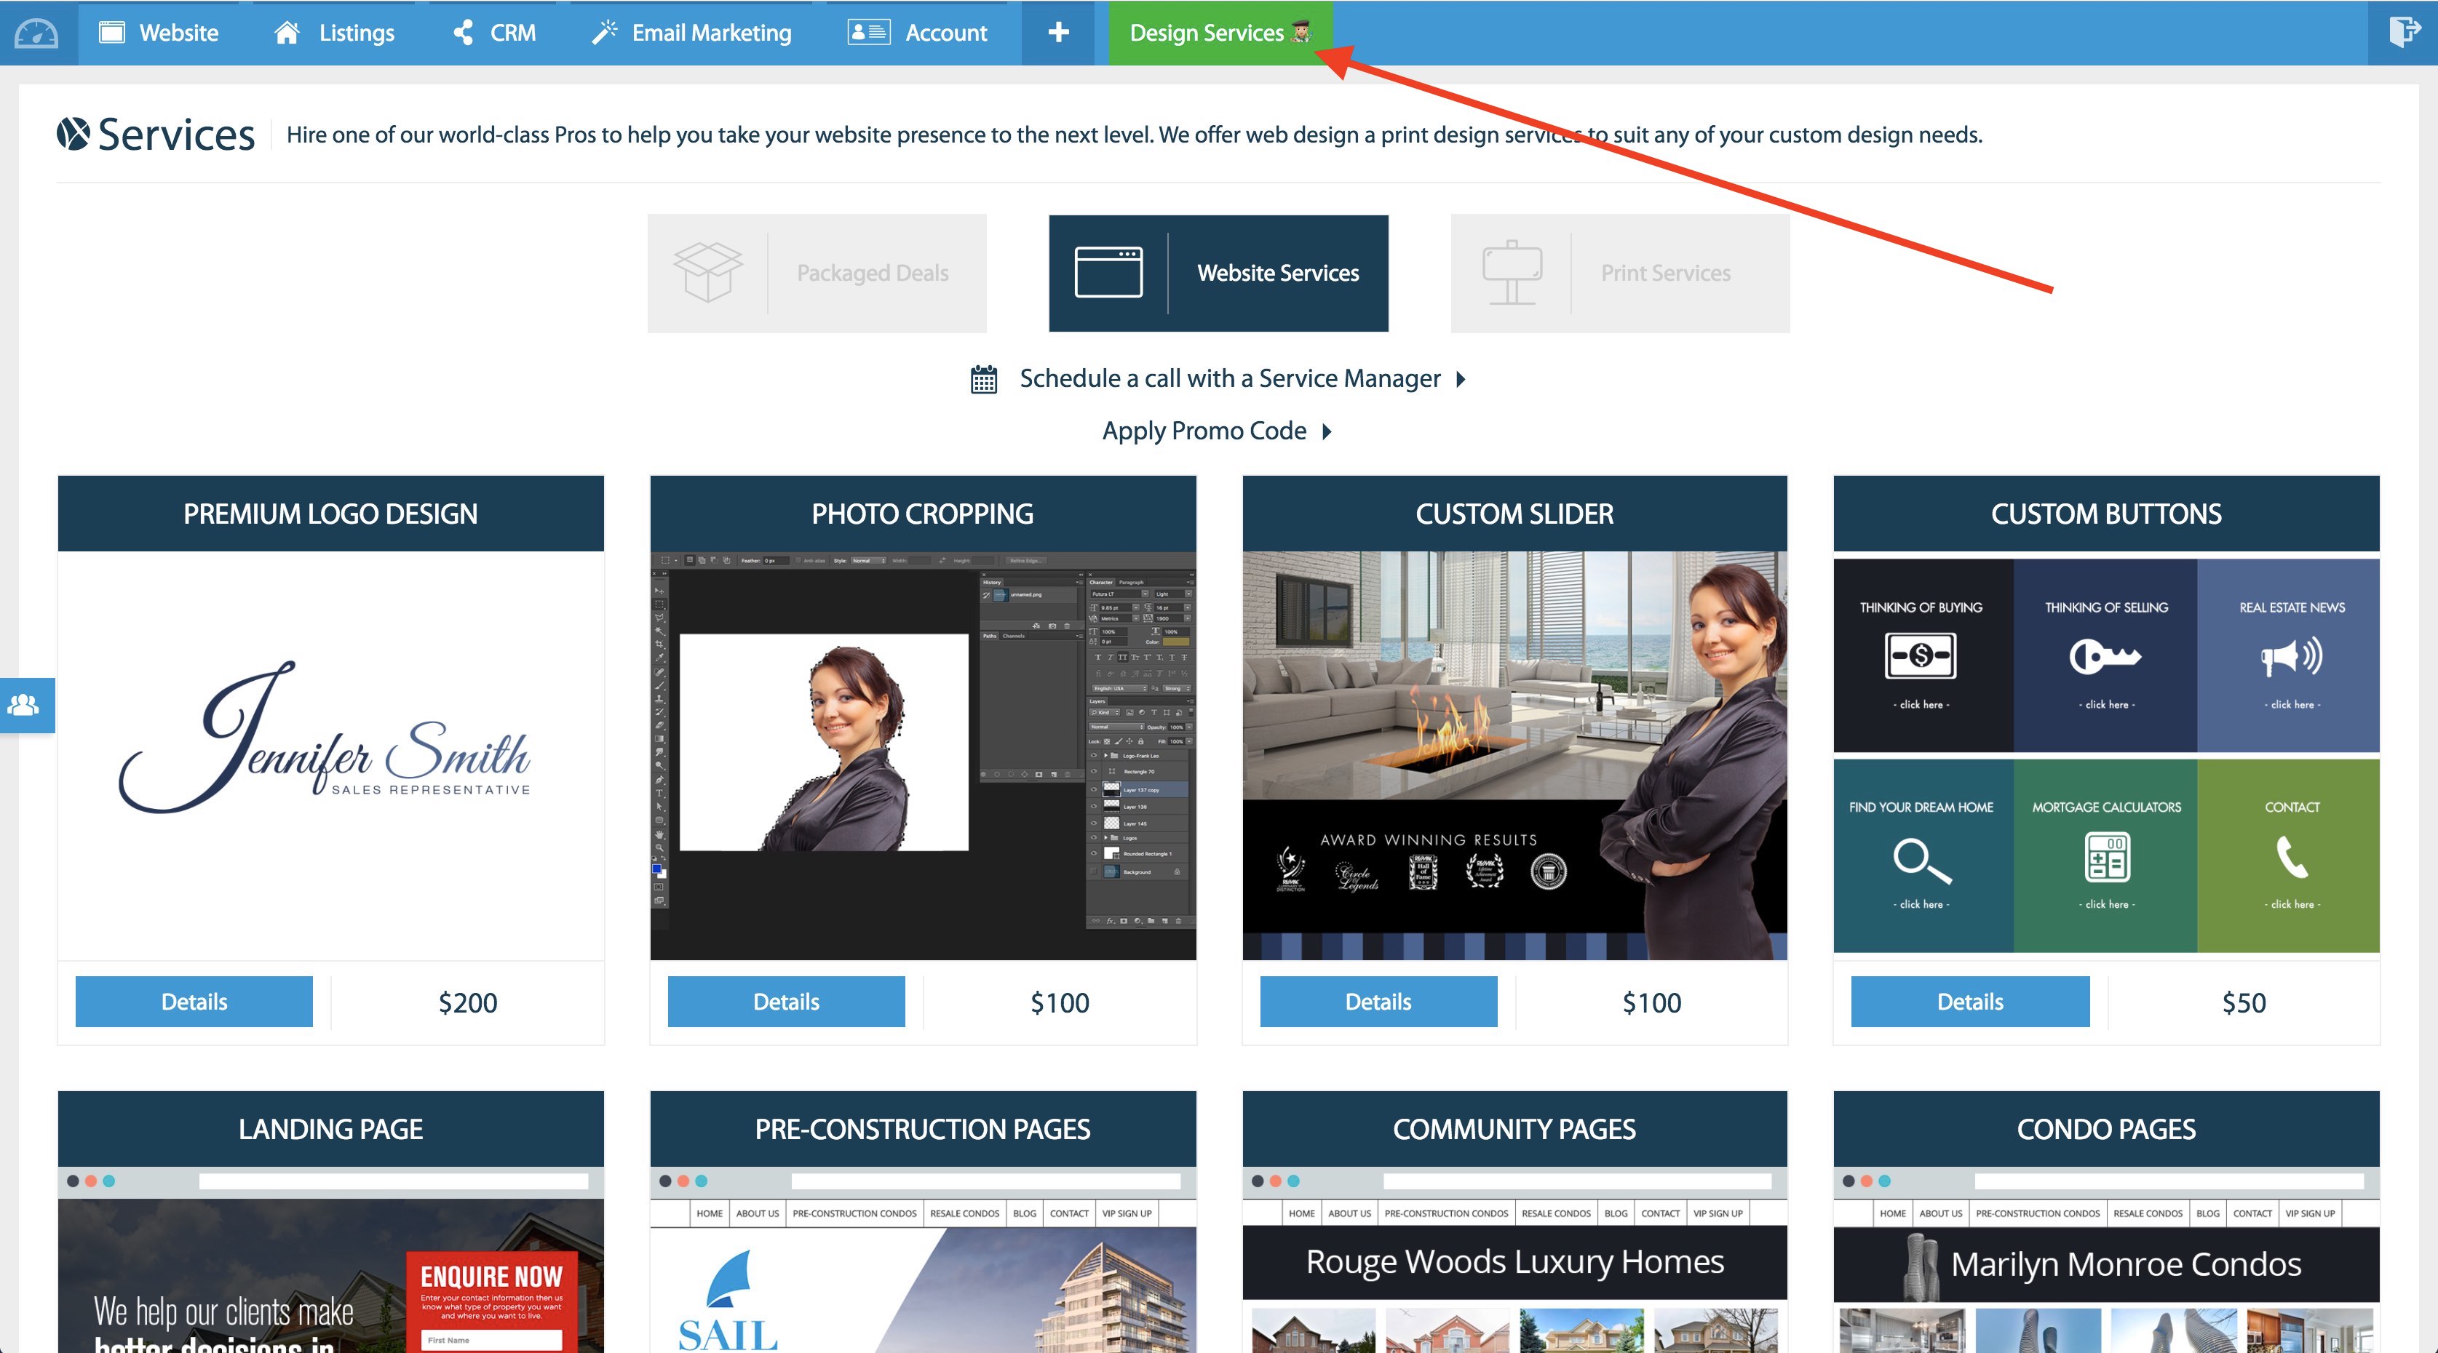This screenshot has height=1353, width=2438.
Task: Expand Schedule a call with Service Manager
Action: pos(1461,380)
